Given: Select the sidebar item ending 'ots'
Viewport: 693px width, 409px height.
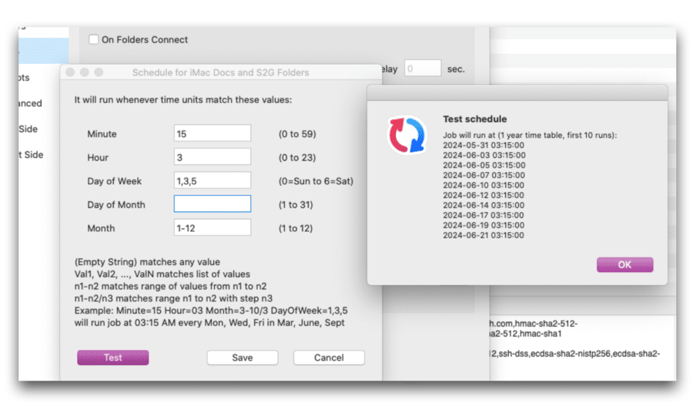Looking at the screenshot, I should [24, 78].
